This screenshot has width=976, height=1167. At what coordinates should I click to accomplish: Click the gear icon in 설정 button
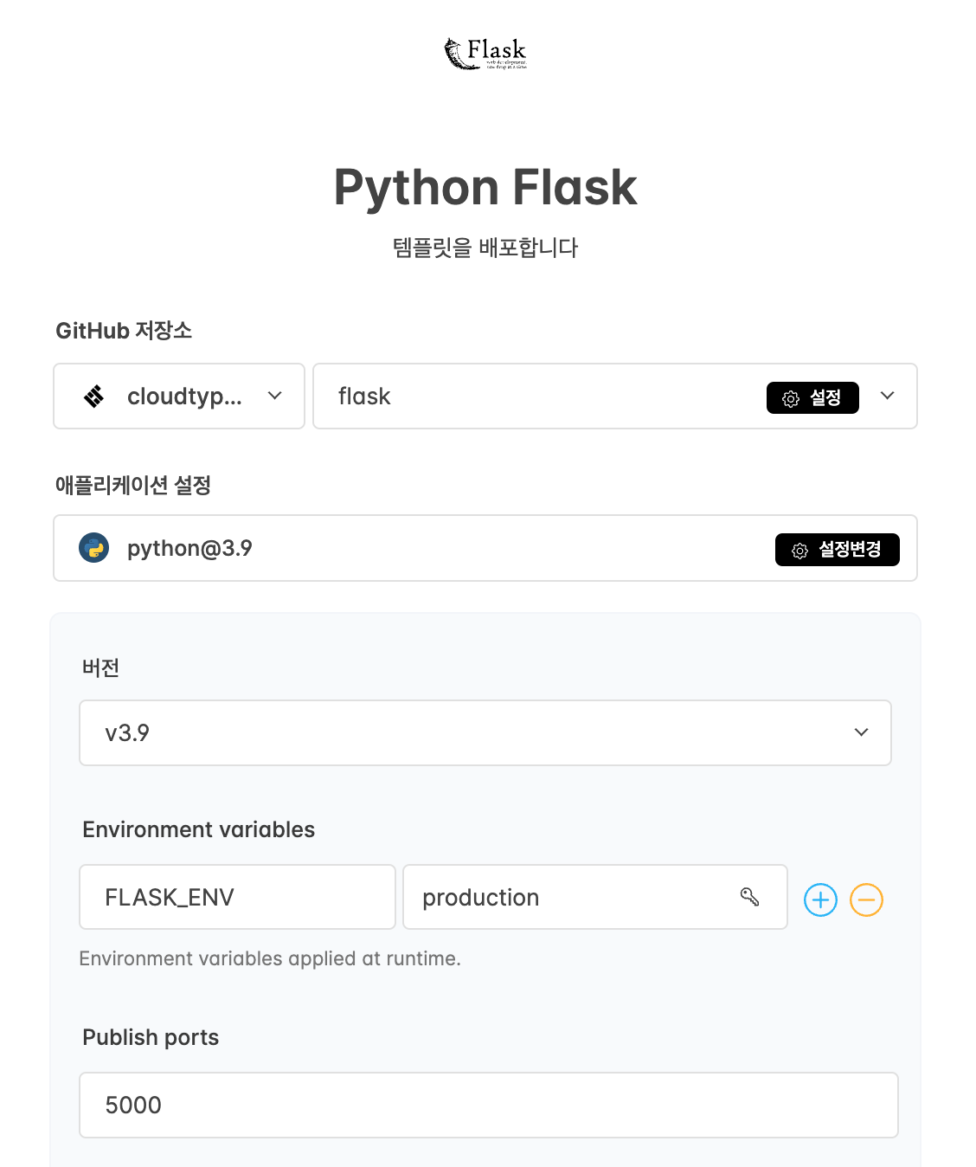point(791,398)
